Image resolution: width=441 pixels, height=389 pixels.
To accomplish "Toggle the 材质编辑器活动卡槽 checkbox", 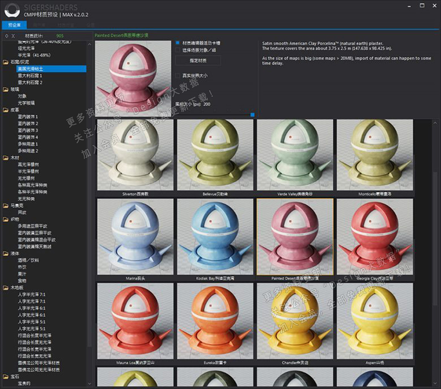I will pos(177,43).
